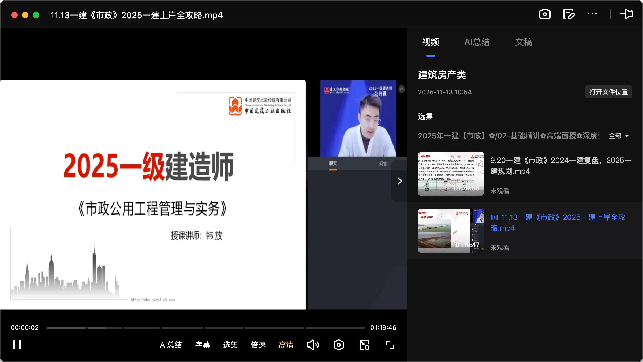This screenshot has height=362, width=643.
Task: Click the 打开文件位置 button
Action: tap(608, 92)
